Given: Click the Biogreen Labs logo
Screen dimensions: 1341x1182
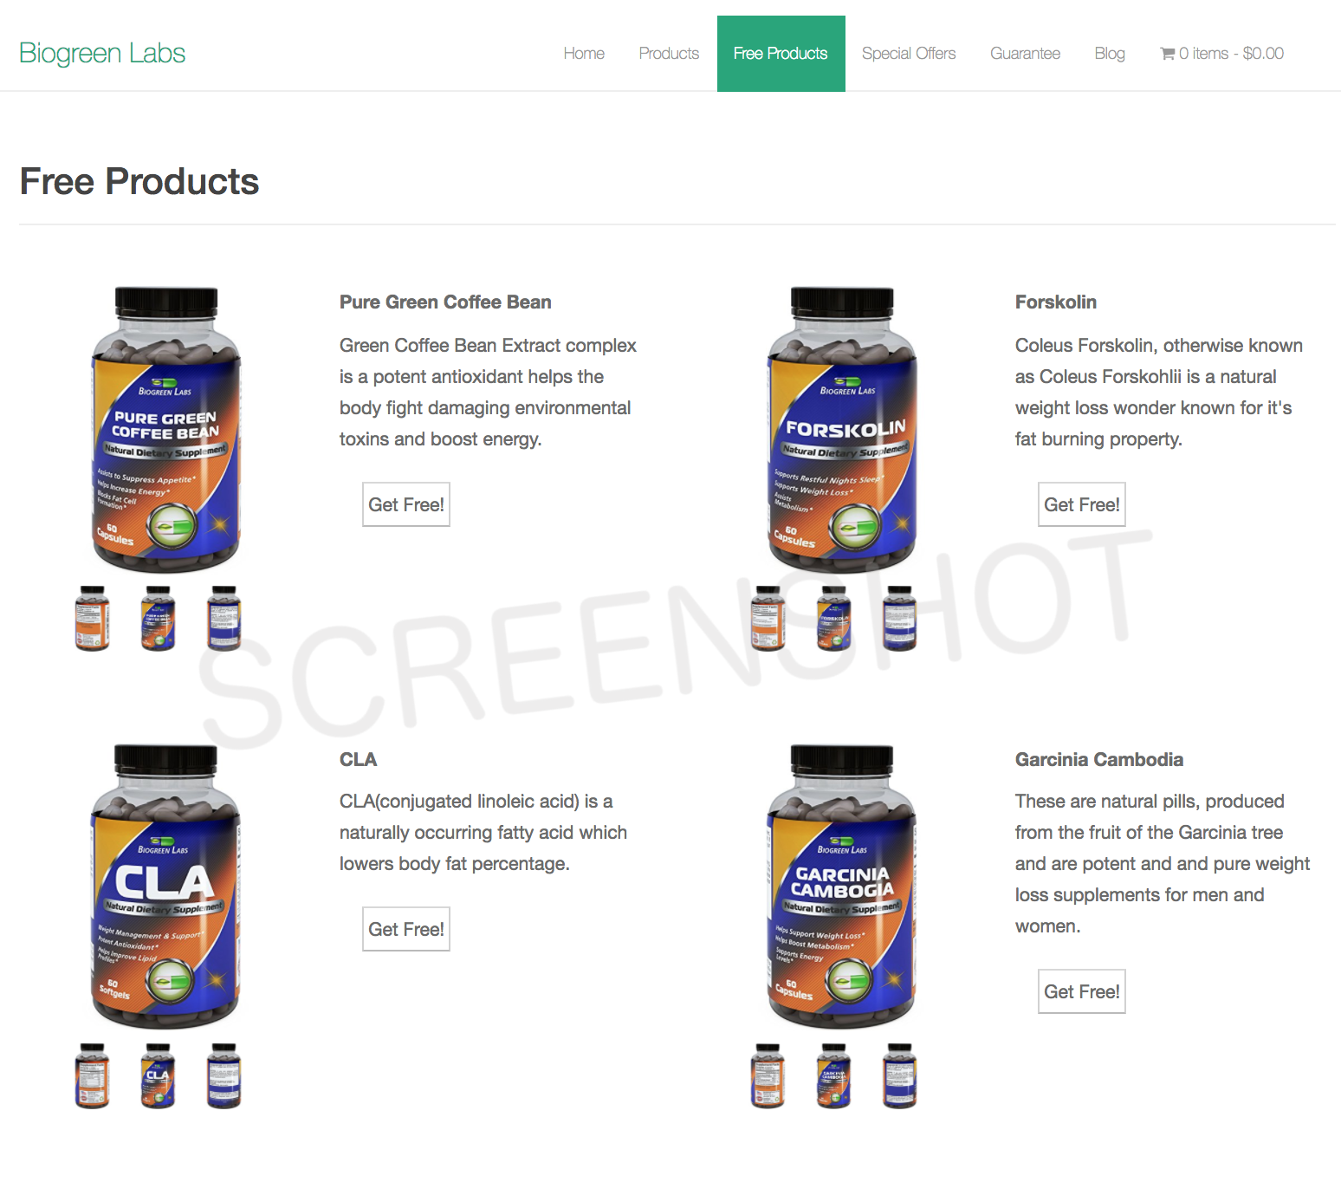Looking at the screenshot, I should [102, 53].
